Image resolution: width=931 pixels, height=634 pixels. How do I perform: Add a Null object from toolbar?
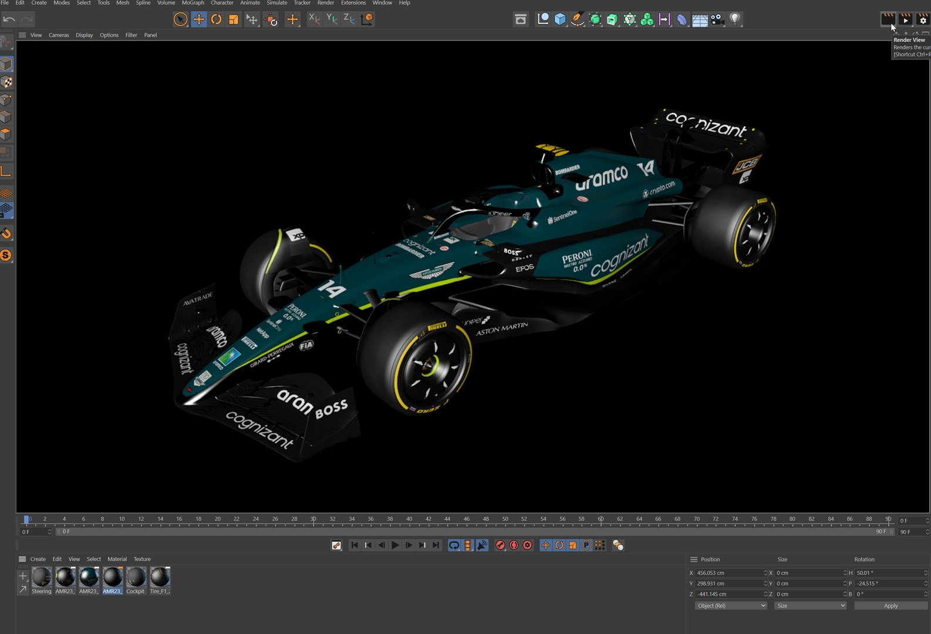click(x=543, y=19)
